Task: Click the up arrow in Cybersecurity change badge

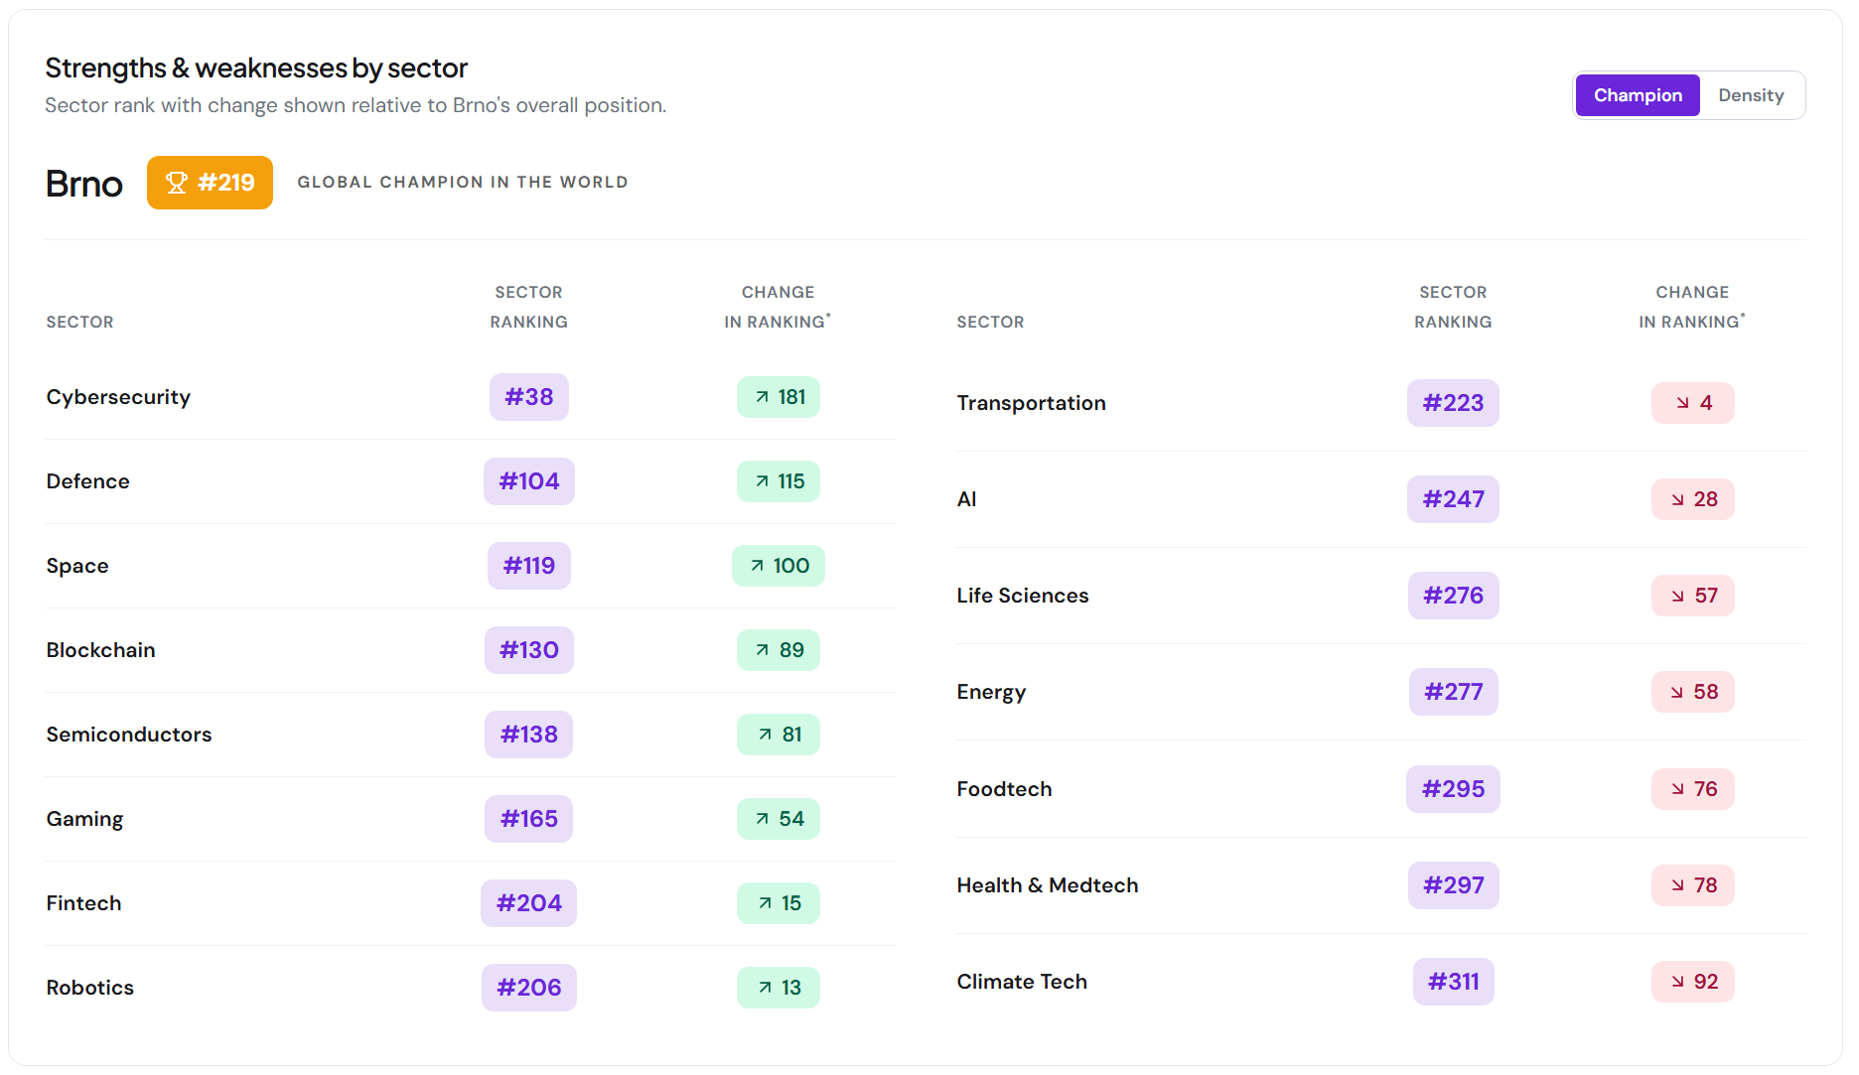Action: pos(762,397)
